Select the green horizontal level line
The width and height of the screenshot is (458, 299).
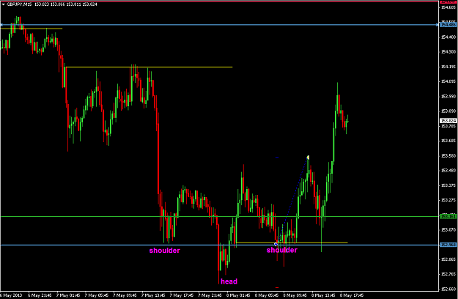click(220, 217)
